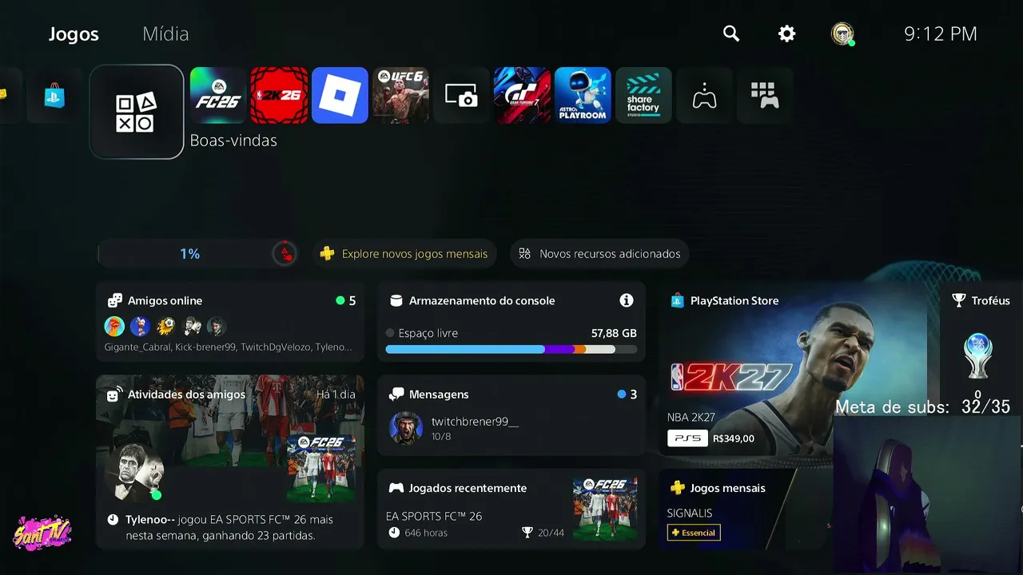
Task: Open the Atividades dos amigos card title
Action: pyautogui.click(x=186, y=395)
